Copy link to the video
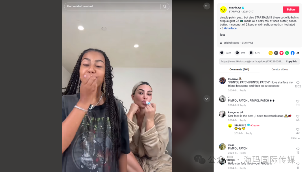Image resolution: width=305 pixels, height=172 pixels. [x=291, y=61]
